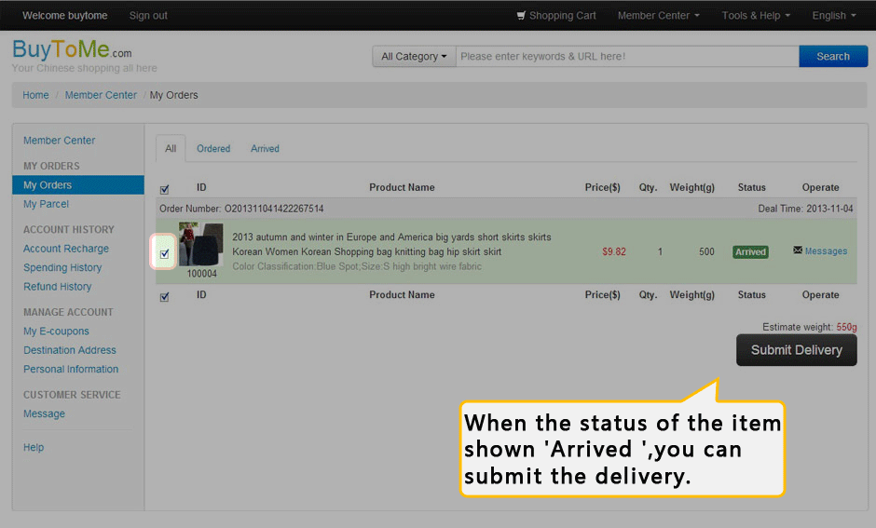Uncheck the order item 100004 checkbox
Screen dimensions: 876x528
click(x=165, y=253)
